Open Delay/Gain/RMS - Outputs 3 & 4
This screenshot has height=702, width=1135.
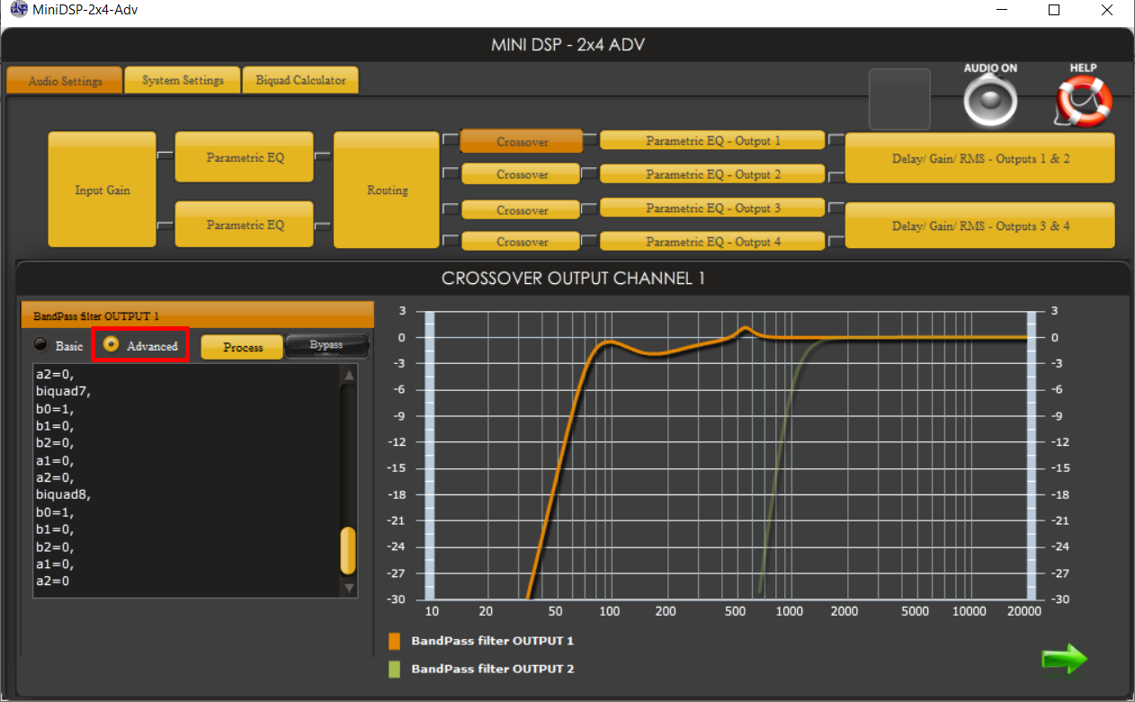pyautogui.click(x=980, y=226)
